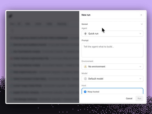Click the Host field label
Viewport: 152px width, 114px height.
[84, 85]
